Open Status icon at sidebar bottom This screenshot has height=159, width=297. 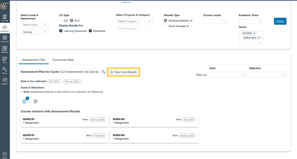click(x=5, y=155)
